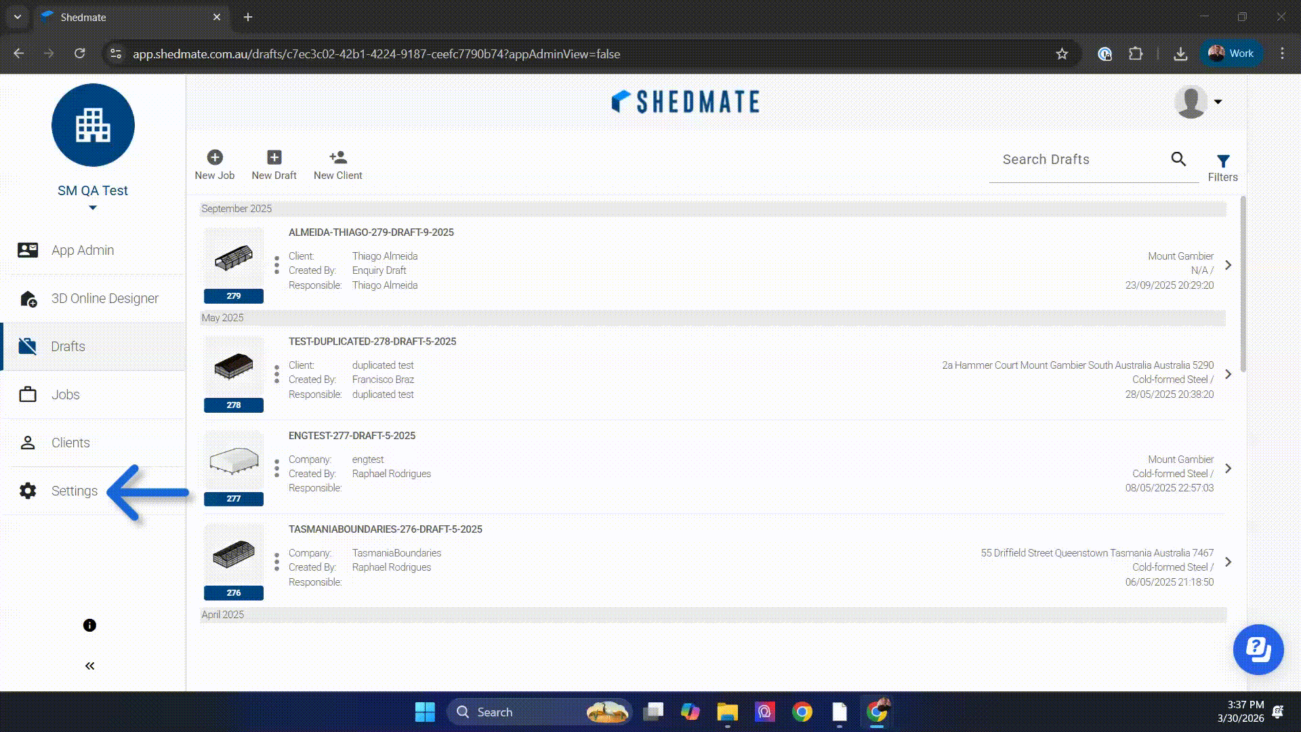Open the help chat bubble icon
Screen dimensions: 1301x732
[1258, 649]
